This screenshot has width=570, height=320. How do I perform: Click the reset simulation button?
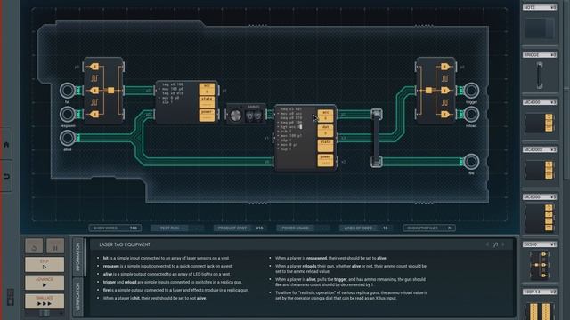34,246
